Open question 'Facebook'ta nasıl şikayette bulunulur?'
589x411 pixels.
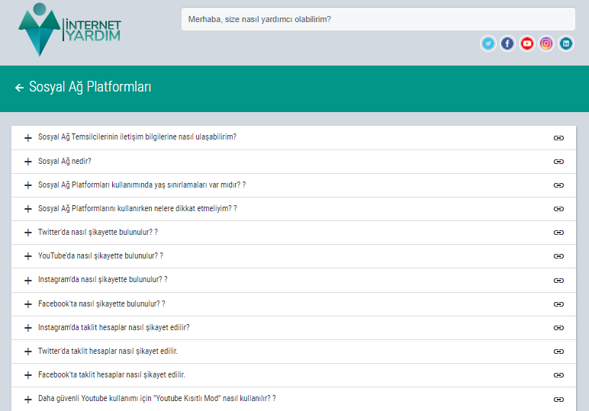coord(101,304)
